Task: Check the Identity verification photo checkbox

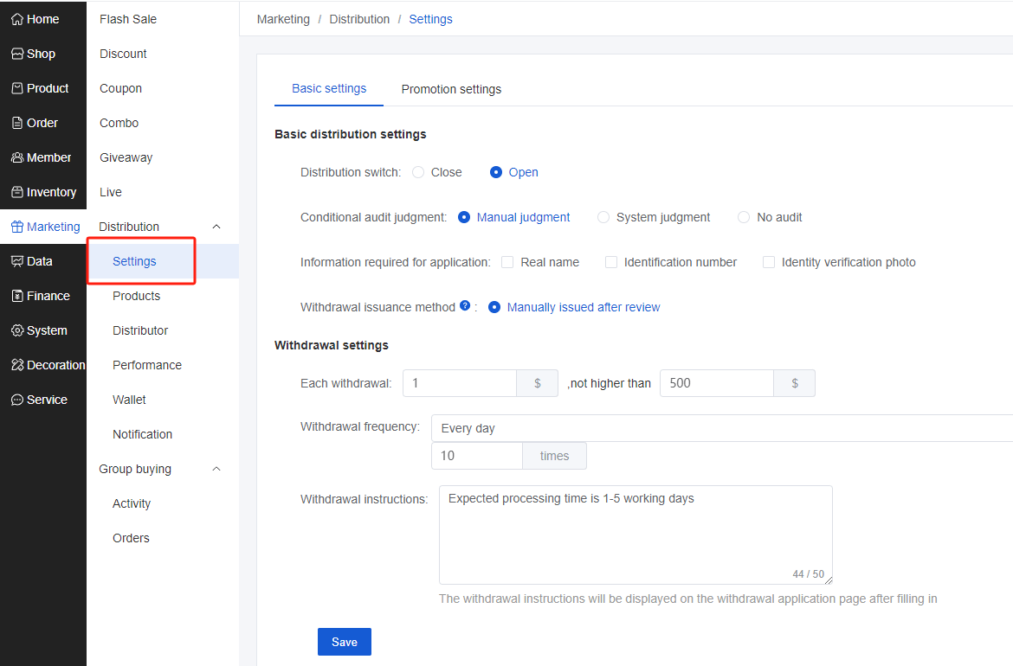Action: [769, 262]
